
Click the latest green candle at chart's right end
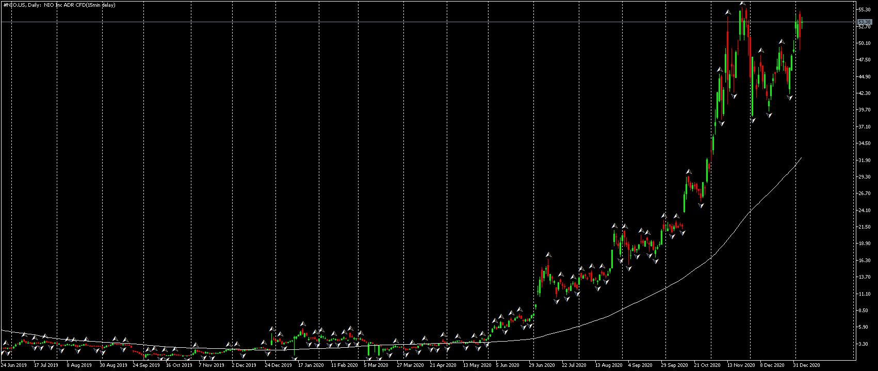coord(802,23)
